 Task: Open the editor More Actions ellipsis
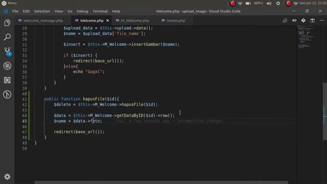click(322, 20)
